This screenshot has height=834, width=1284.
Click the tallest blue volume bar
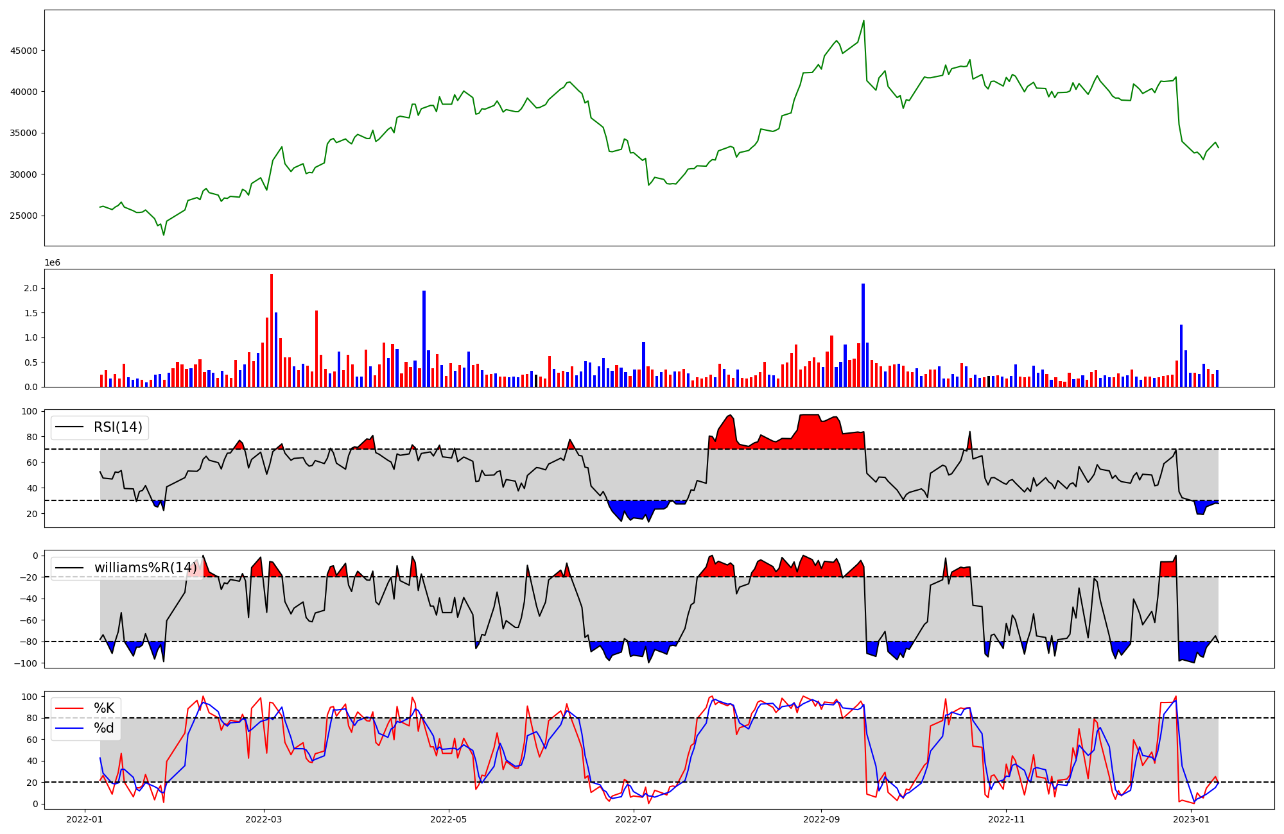[x=863, y=335]
